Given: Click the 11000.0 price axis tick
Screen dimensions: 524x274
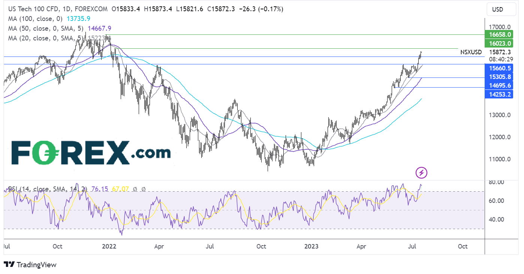Looking at the screenshot, I should pos(500,159).
